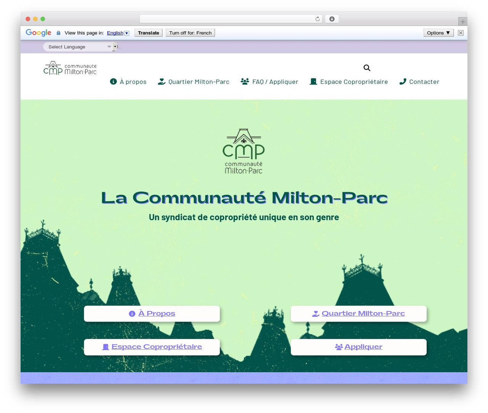The height and width of the screenshot is (413, 488).
Task: Click the CMP header logo
Action: pos(70,68)
